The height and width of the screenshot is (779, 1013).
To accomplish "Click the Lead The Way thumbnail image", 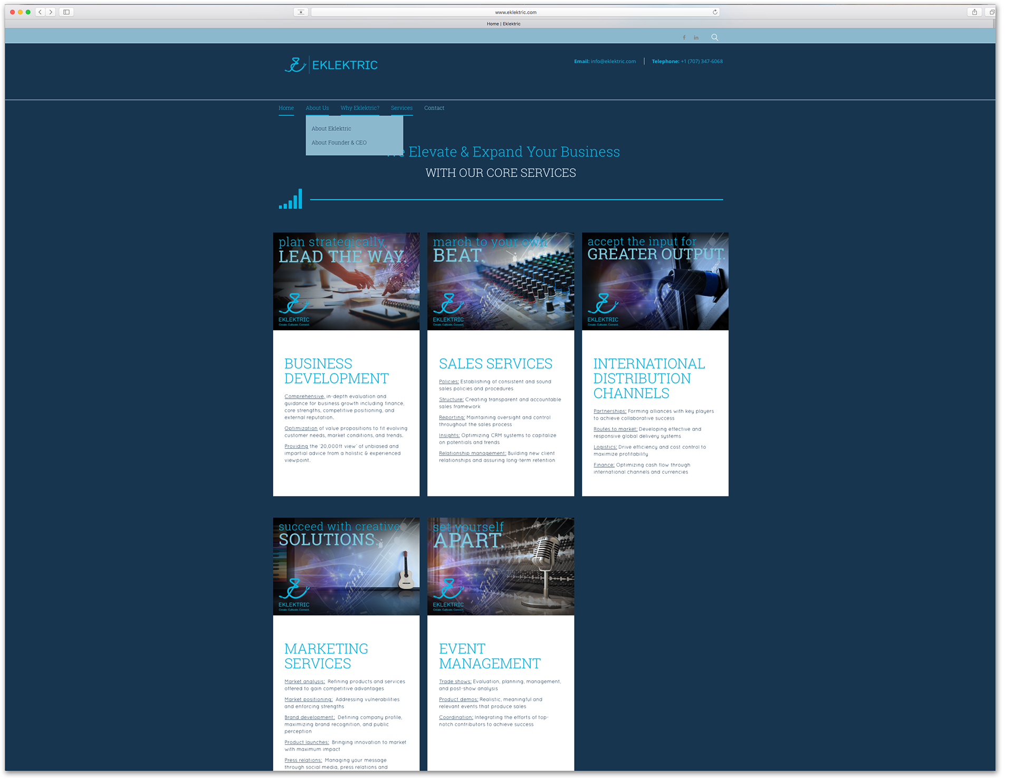I will click(x=346, y=281).
